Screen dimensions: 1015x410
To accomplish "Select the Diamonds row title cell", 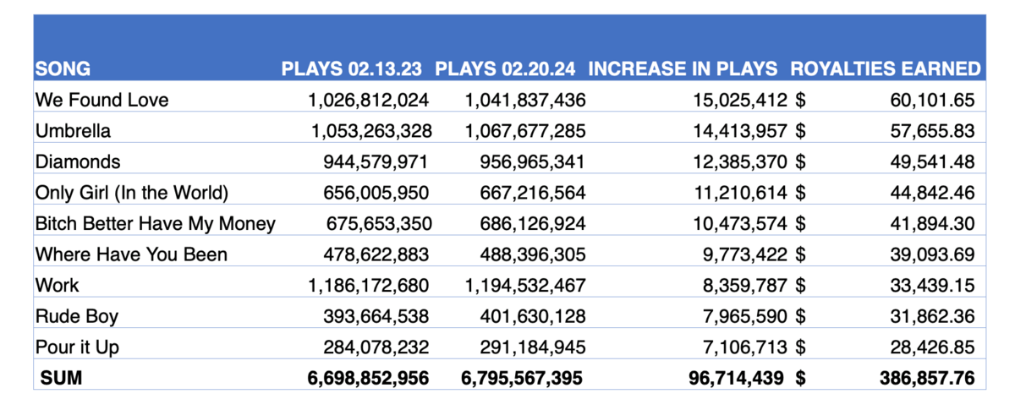I will [78, 161].
